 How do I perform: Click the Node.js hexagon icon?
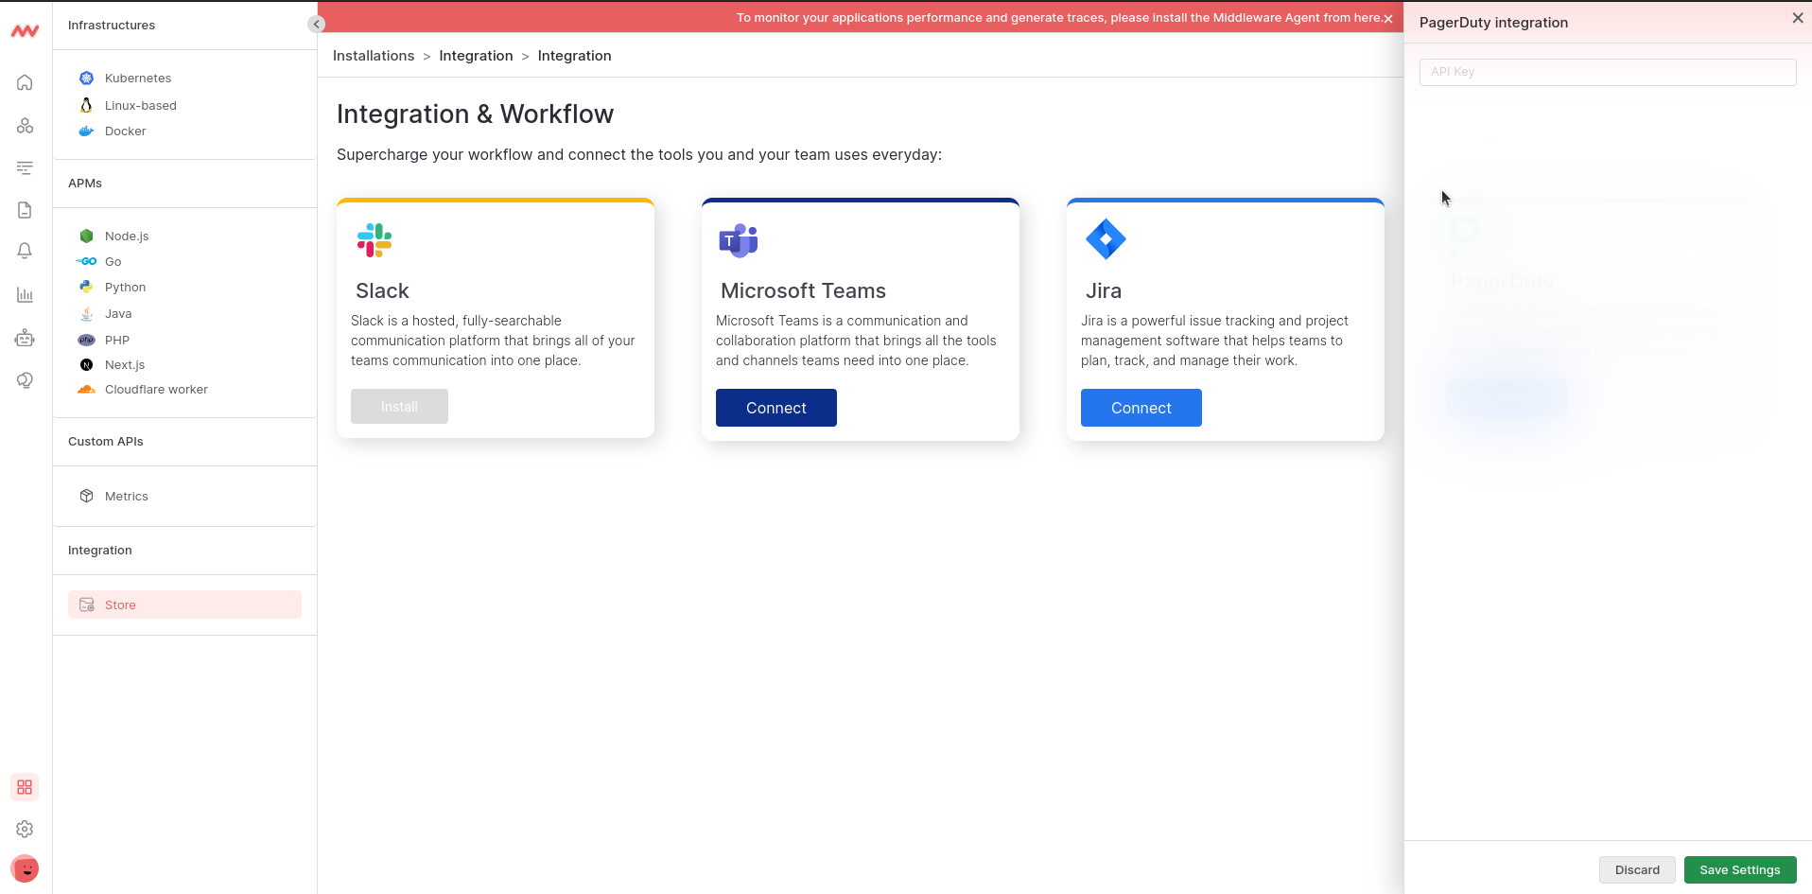coord(86,236)
